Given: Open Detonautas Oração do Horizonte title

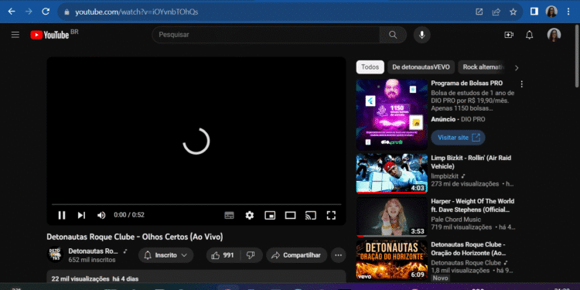Looking at the screenshot, I should [x=468, y=249].
